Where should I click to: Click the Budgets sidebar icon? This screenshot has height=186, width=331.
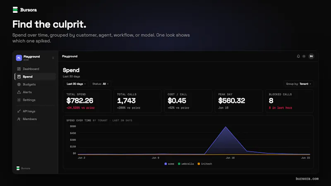(x=19, y=84)
